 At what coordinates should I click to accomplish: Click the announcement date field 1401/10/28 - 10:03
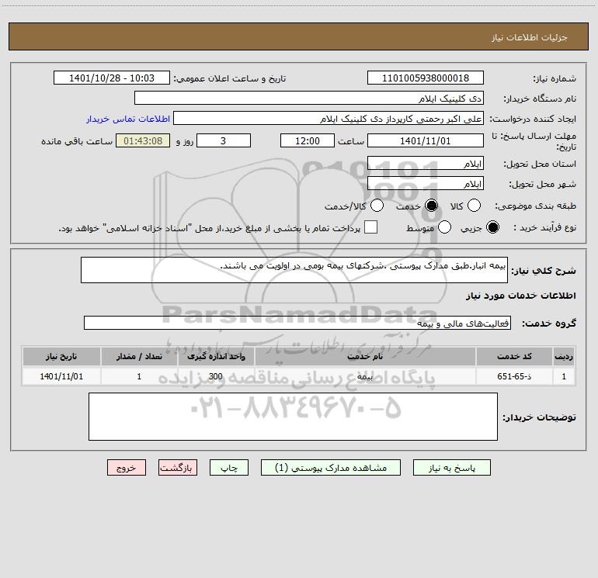tap(112, 78)
